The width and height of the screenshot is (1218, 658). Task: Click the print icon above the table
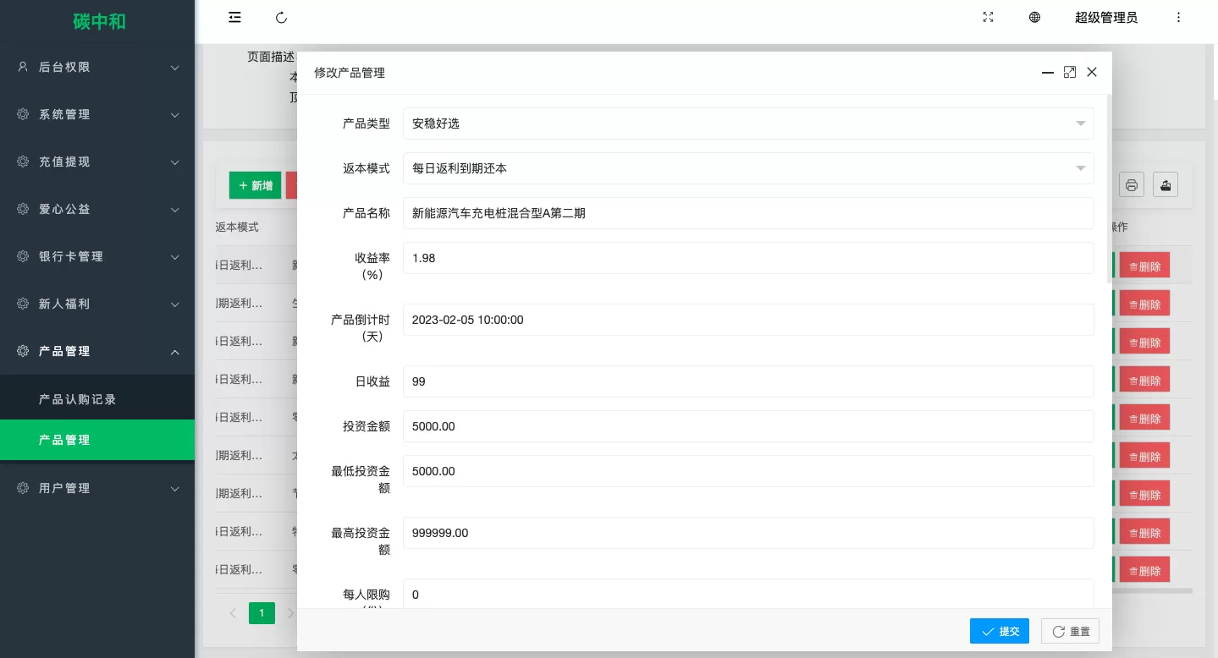[x=1132, y=185]
